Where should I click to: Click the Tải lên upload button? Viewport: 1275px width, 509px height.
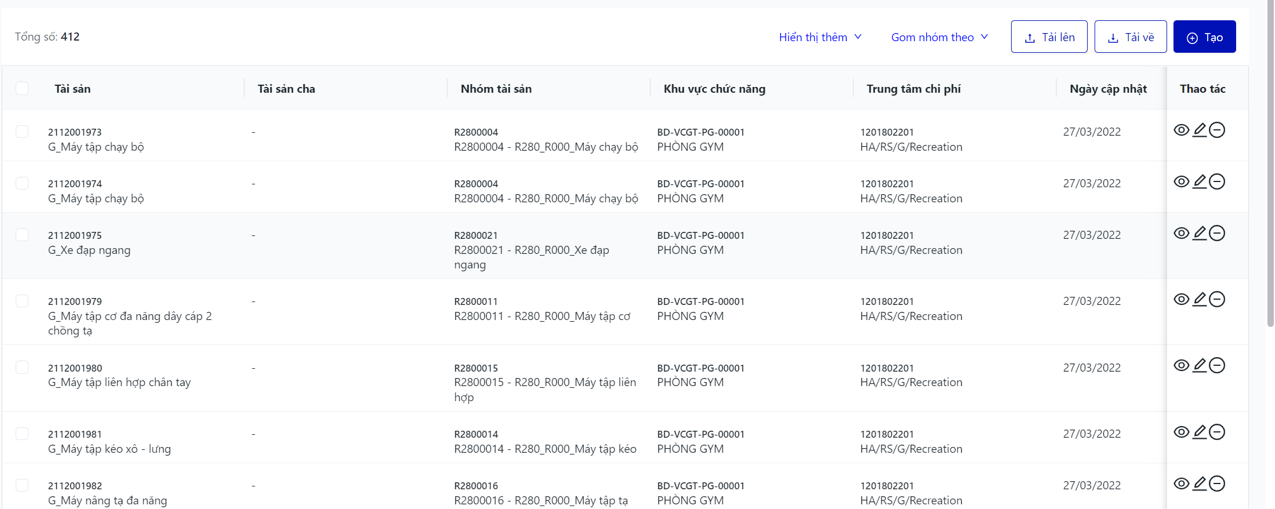(1049, 37)
